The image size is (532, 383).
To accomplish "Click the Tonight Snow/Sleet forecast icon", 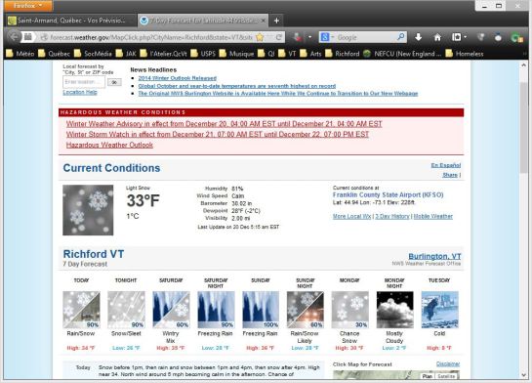I will pos(126,310).
